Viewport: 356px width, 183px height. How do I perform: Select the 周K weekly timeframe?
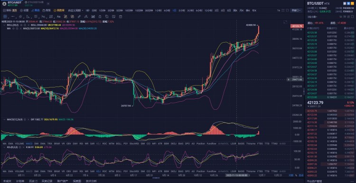click(x=235, y=10)
